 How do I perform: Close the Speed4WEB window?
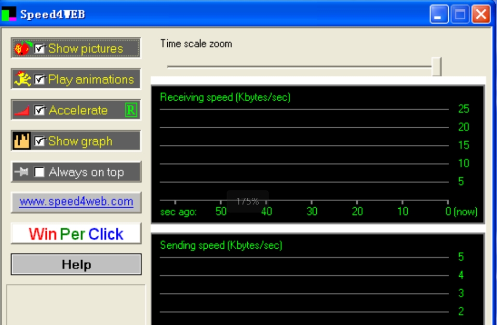(x=481, y=14)
